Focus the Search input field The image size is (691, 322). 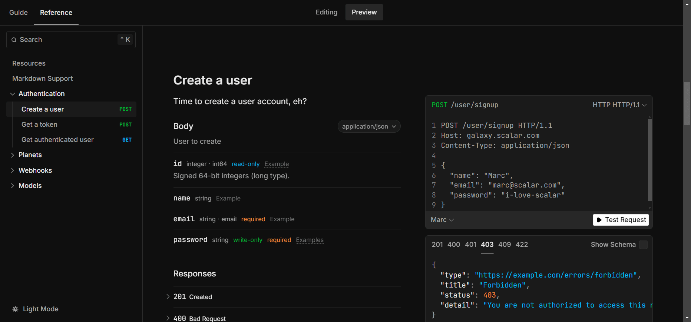click(71, 40)
